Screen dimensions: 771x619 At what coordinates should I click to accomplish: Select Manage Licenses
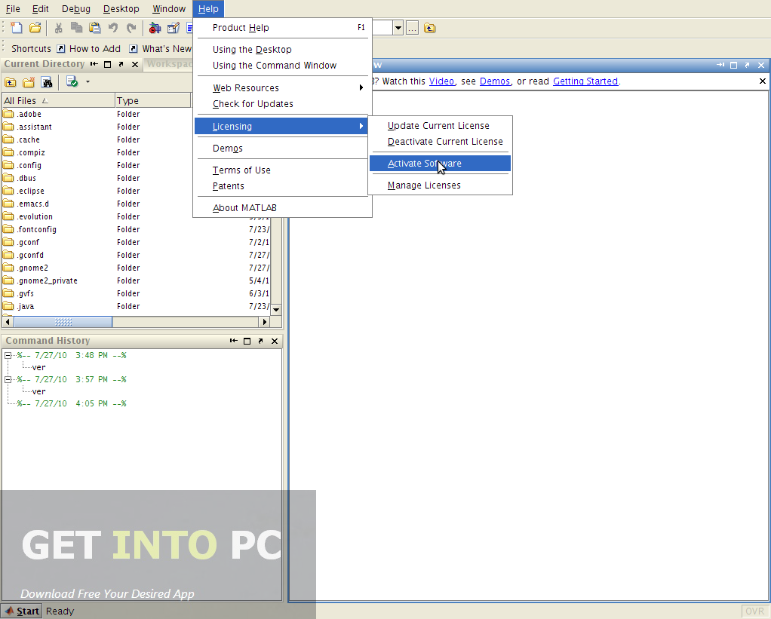pyautogui.click(x=440, y=185)
